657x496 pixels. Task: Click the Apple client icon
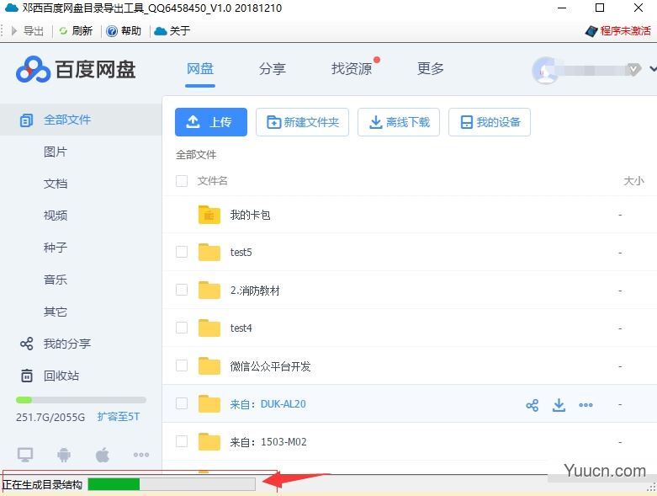pos(103,455)
